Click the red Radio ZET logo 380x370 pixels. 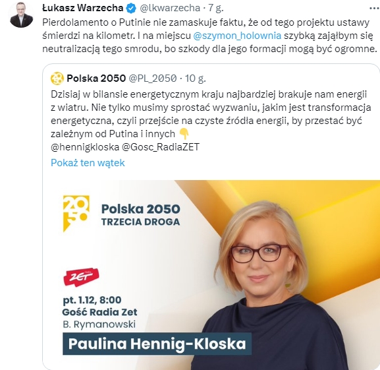coord(81,277)
